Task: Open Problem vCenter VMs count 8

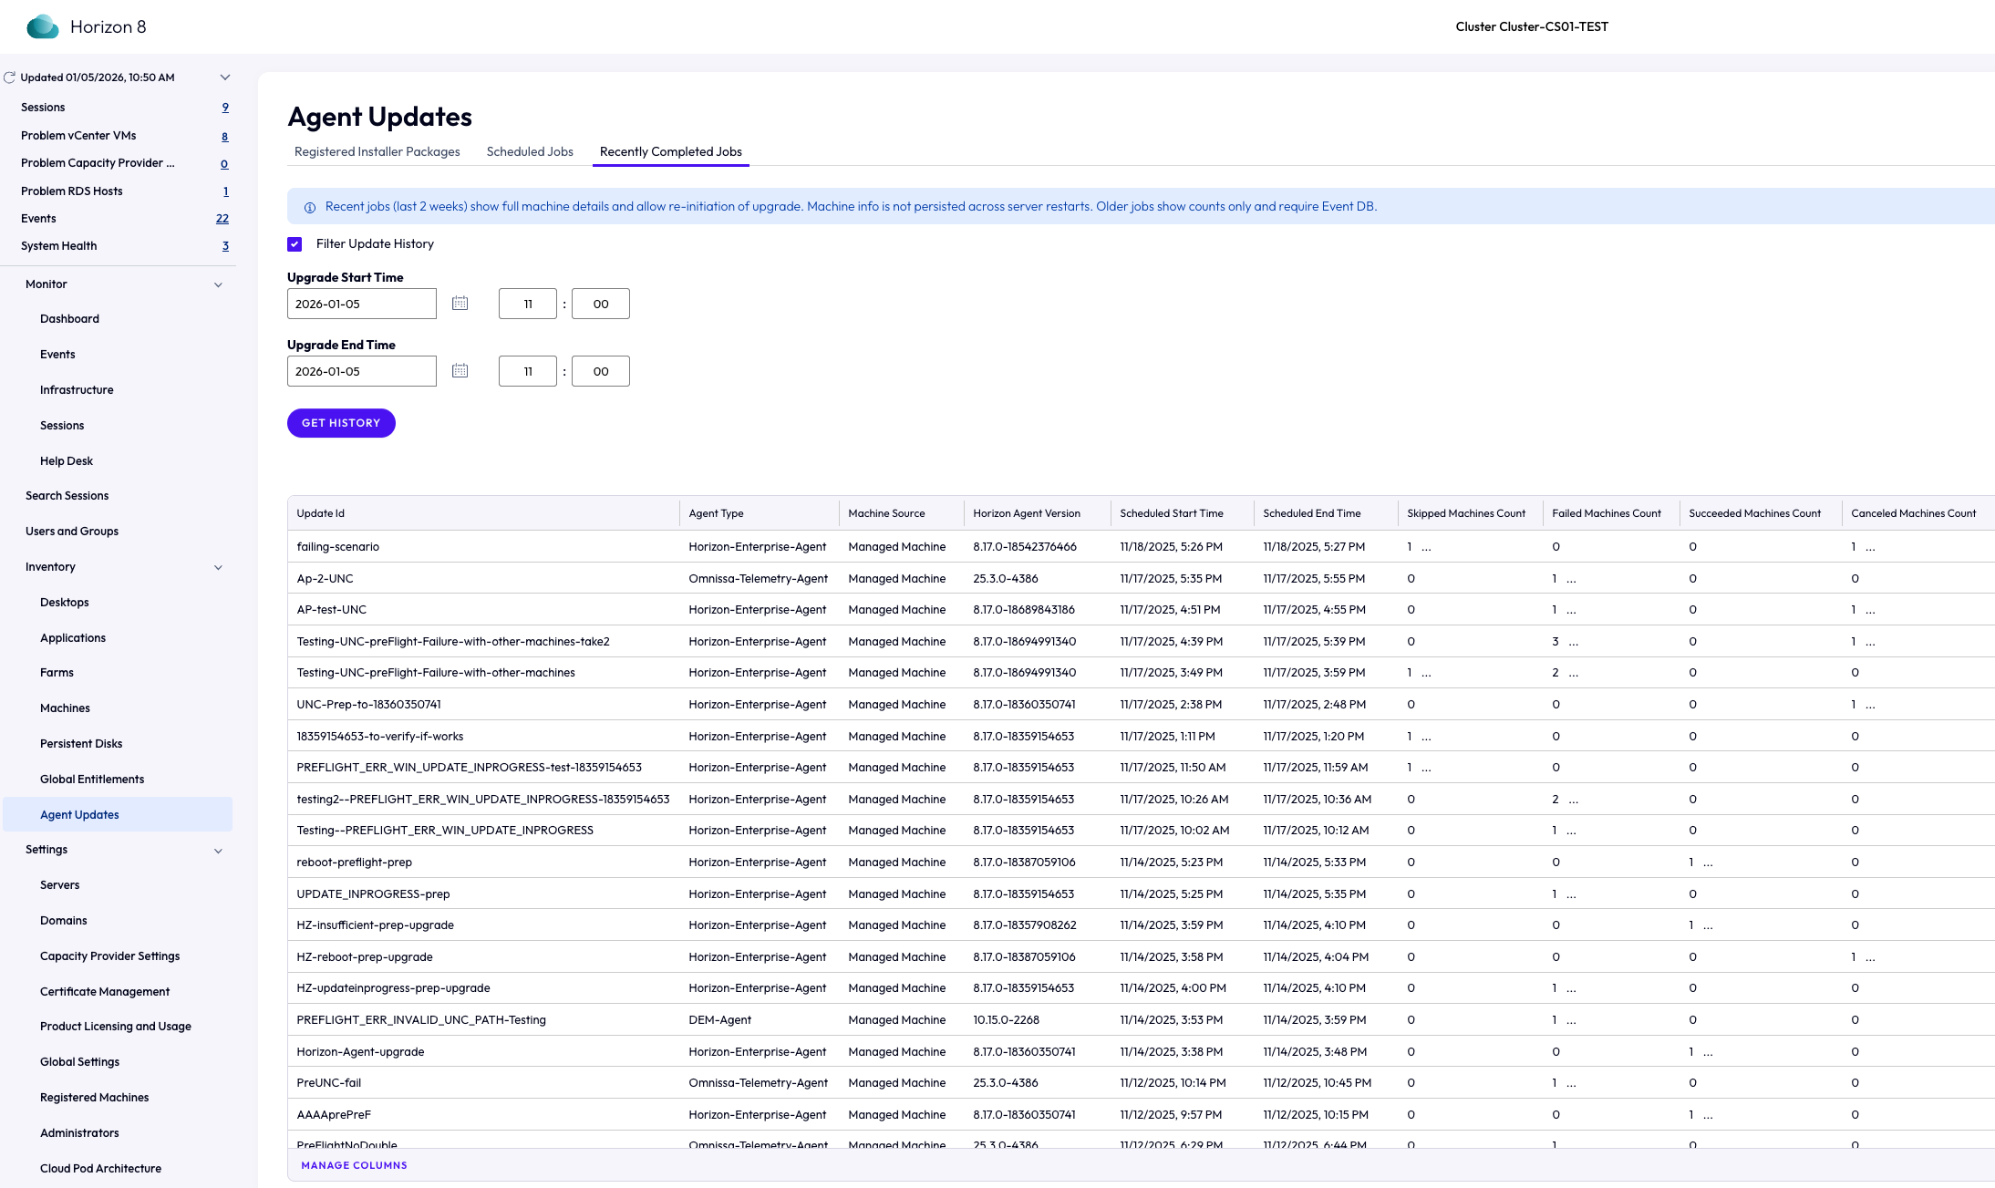Action: 225,136
